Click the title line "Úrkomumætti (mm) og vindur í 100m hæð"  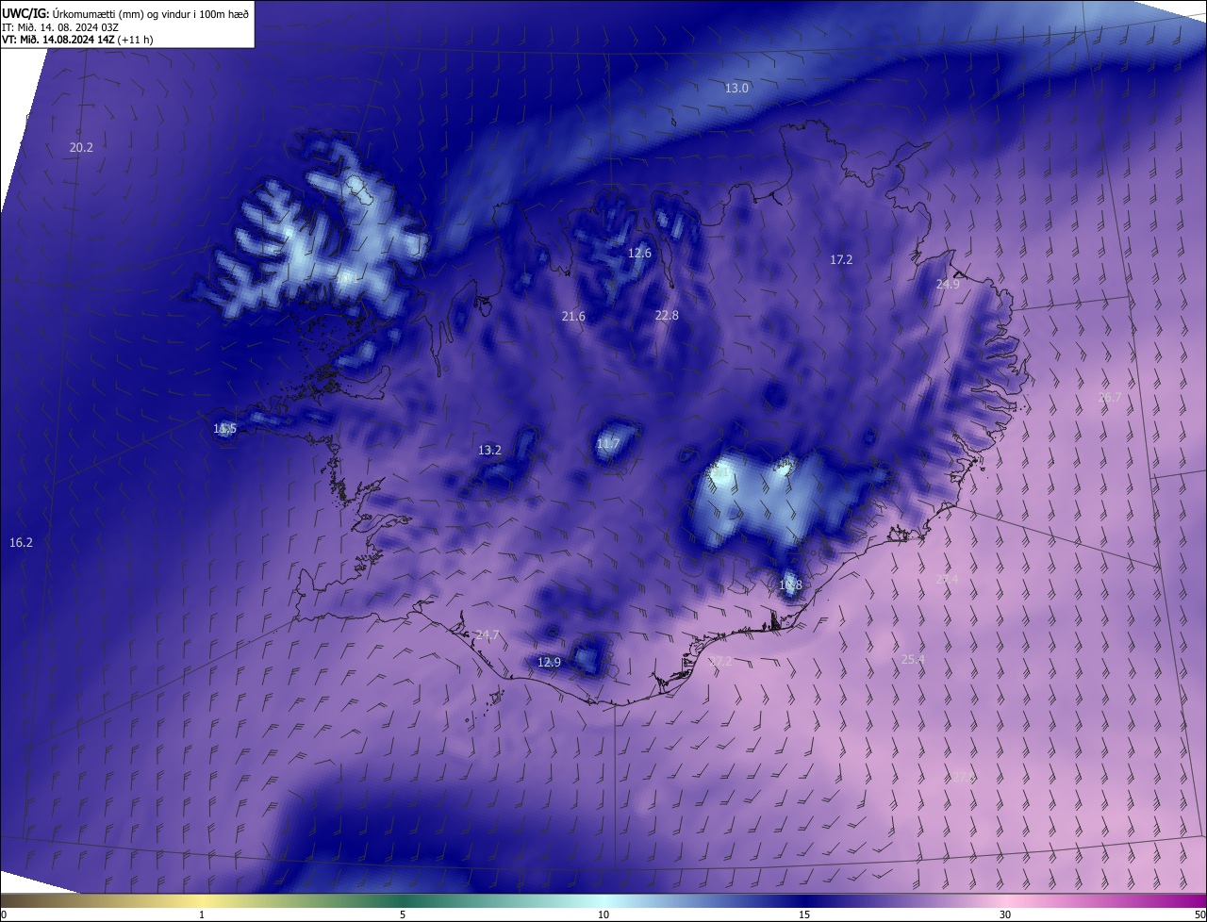tap(149, 12)
